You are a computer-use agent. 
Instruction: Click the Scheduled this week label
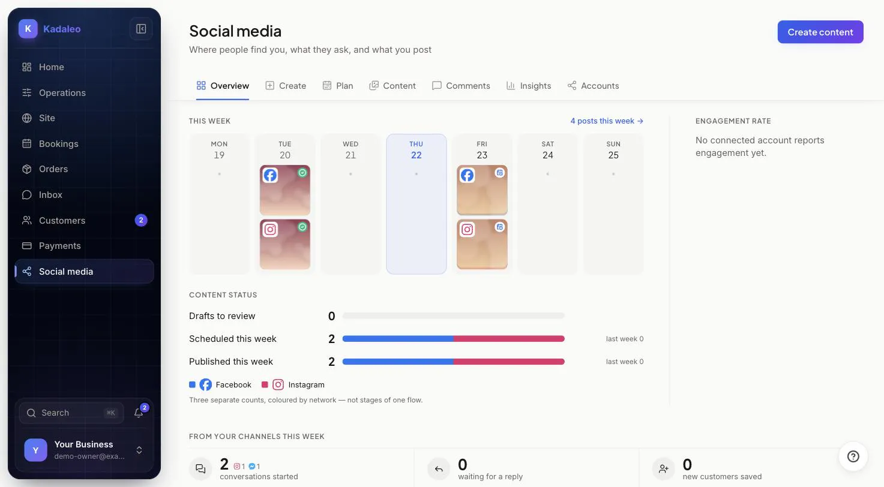coord(233,339)
